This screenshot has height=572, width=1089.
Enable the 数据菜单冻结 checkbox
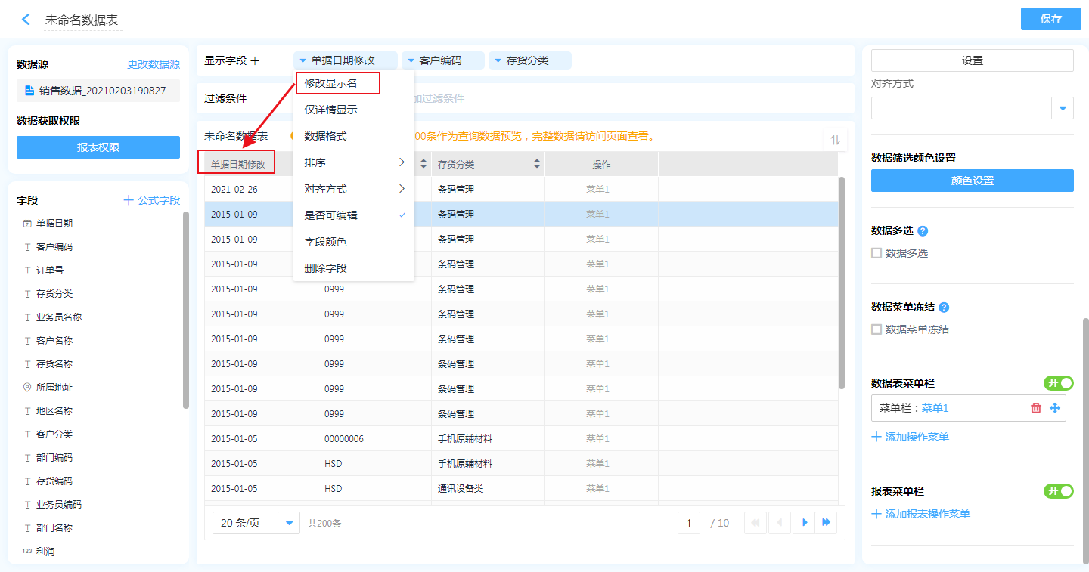pyautogui.click(x=876, y=329)
